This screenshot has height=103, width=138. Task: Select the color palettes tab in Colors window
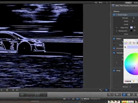click(134, 43)
